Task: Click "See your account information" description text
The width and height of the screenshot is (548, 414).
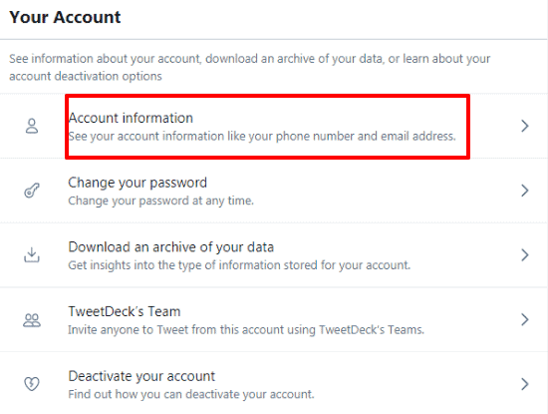Action: [x=262, y=136]
